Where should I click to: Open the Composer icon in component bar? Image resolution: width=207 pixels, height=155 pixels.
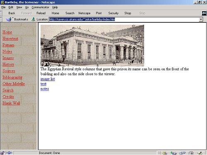pyautogui.click(x=200, y=153)
